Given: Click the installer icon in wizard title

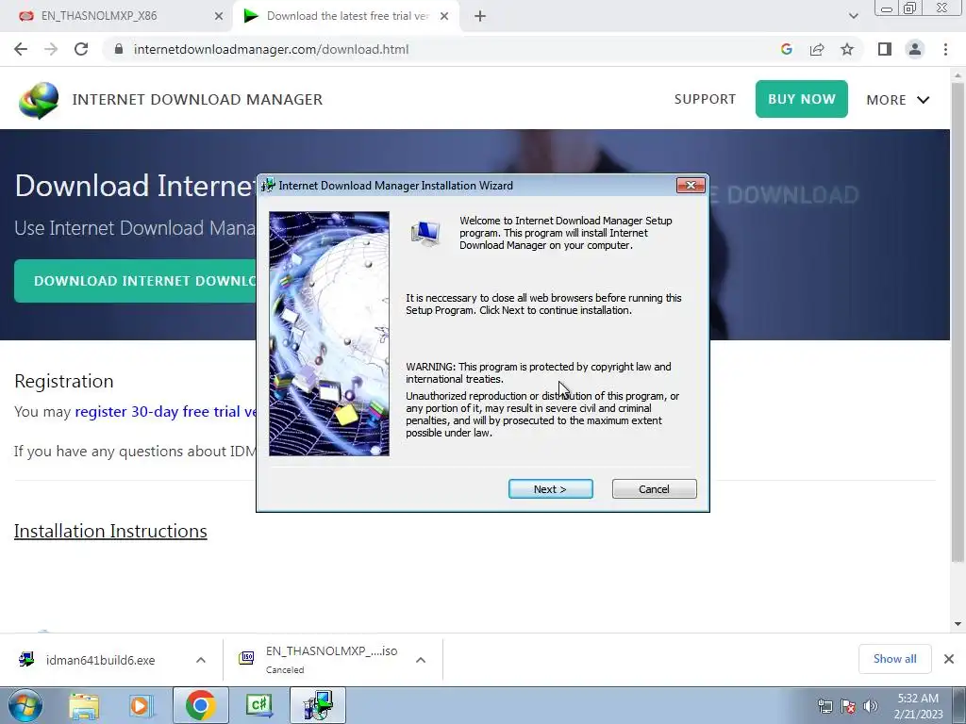Looking at the screenshot, I should [268, 185].
